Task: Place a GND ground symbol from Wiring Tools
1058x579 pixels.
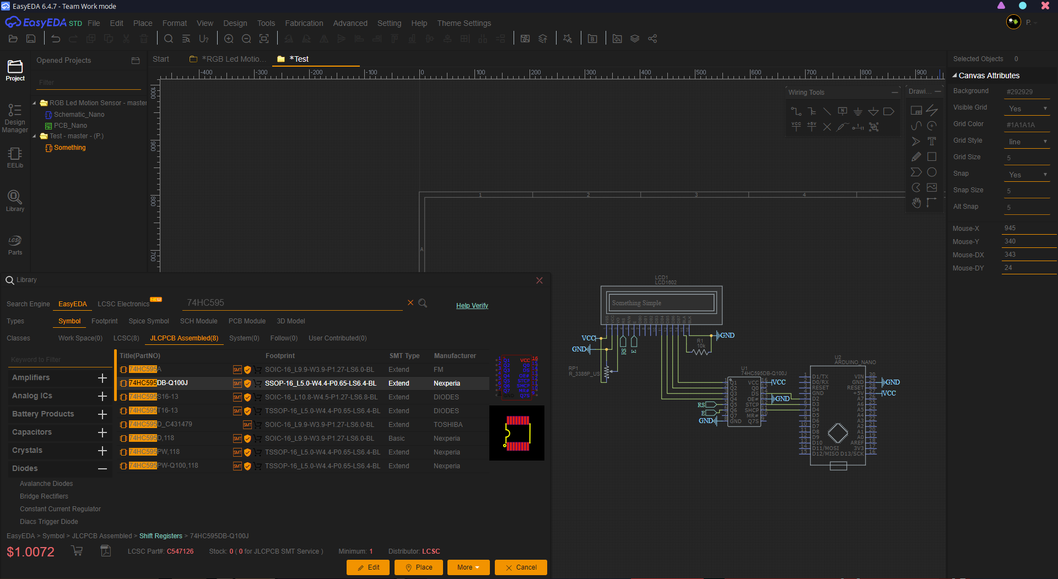Action: (858, 111)
